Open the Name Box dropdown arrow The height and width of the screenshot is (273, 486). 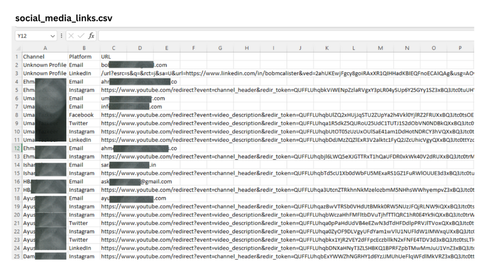(x=53, y=36)
